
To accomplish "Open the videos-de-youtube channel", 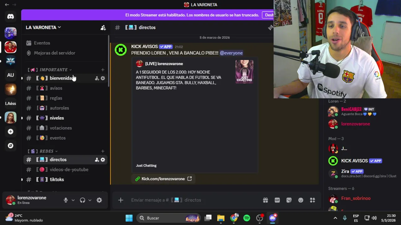I will [65, 169].
